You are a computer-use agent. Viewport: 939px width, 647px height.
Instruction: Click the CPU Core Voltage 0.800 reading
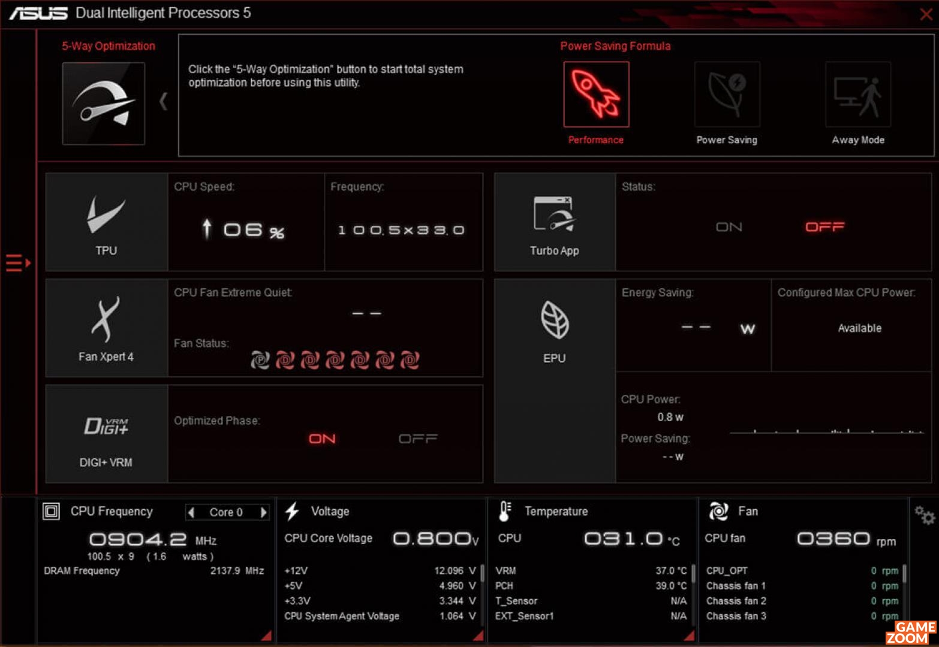[436, 539]
